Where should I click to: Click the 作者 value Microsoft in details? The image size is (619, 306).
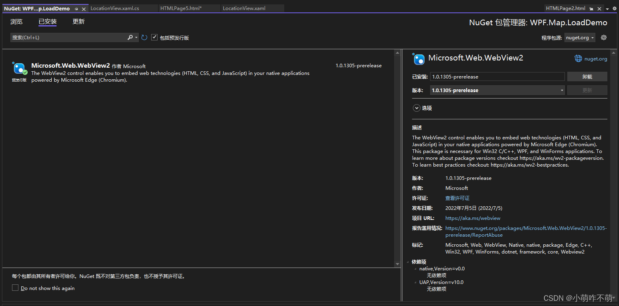457,188
